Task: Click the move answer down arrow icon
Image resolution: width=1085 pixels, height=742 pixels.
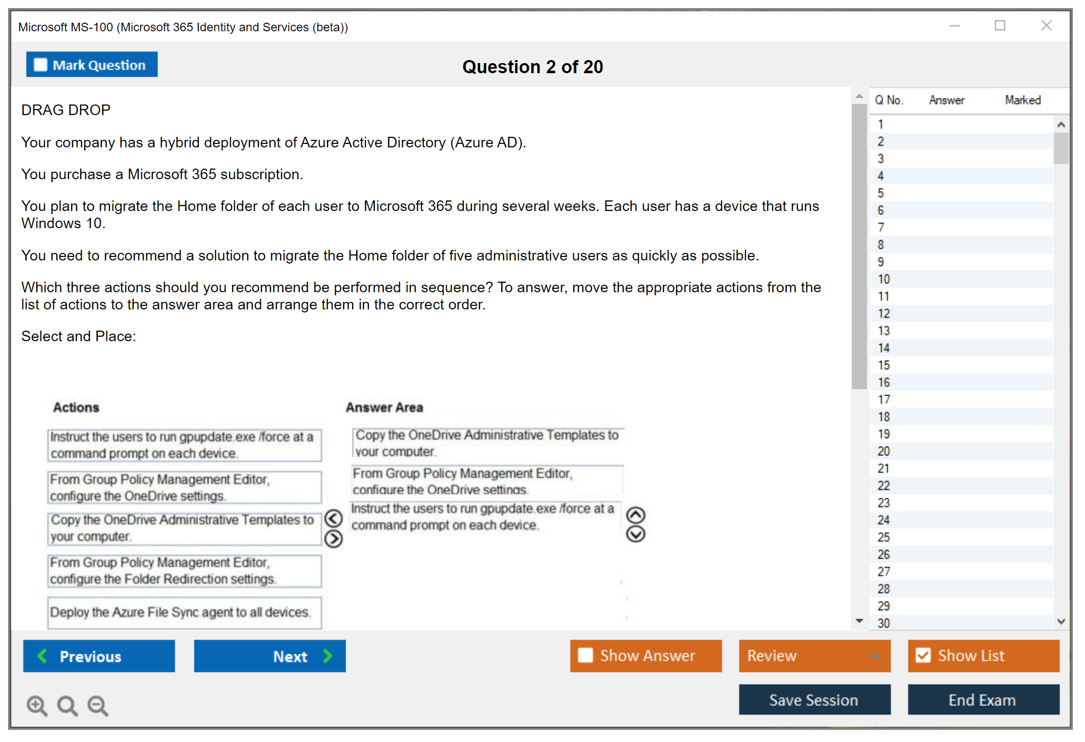Action: 635,534
